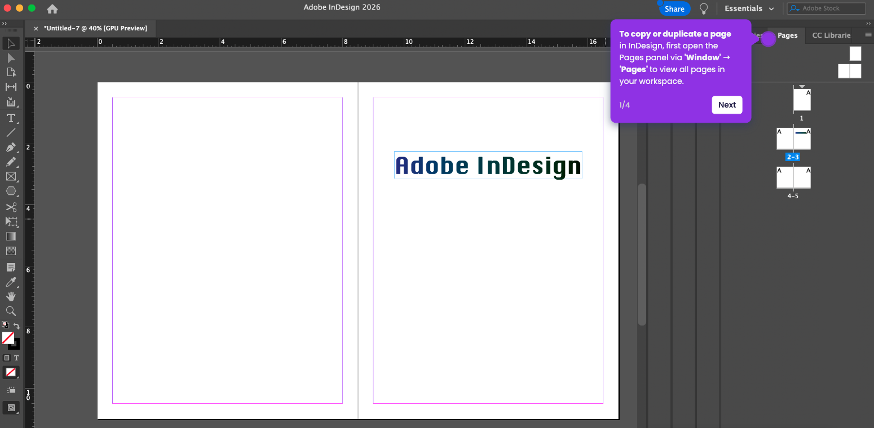
Task: Select the Gradient Feather tool
Action: (11, 251)
